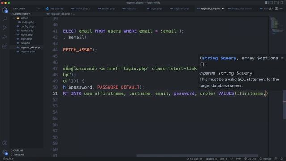Start server with Go Live

coord(250,159)
